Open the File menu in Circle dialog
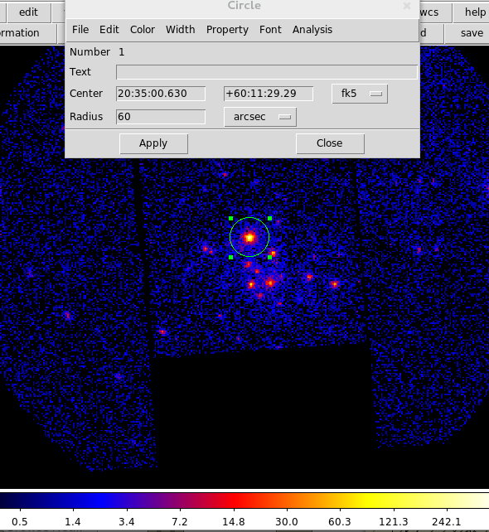Image resolution: width=489 pixels, height=532 pixels. click(x=80, y=30)
